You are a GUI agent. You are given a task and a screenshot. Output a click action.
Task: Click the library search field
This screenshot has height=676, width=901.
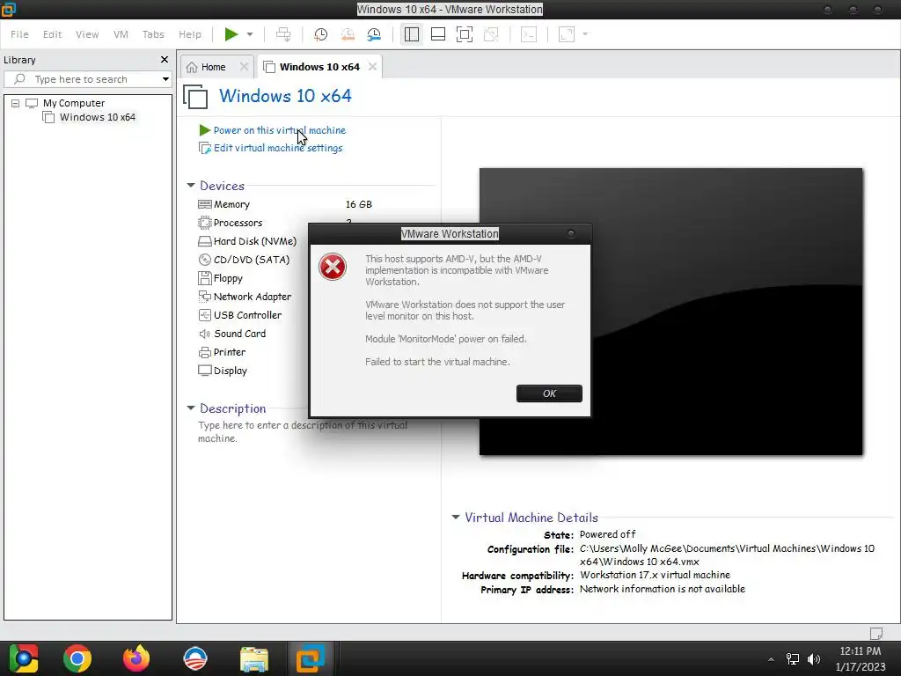click(86, 79)
